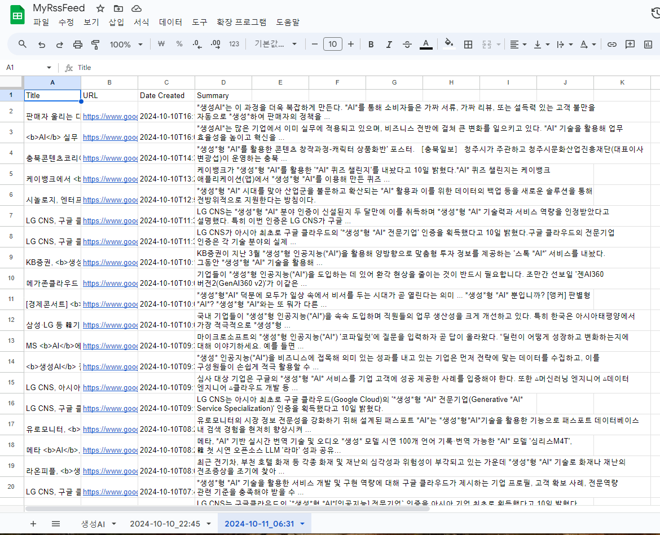Decrease decimal places
The height and width of the screenshot is (535, 660).
(x=197, y=44)
